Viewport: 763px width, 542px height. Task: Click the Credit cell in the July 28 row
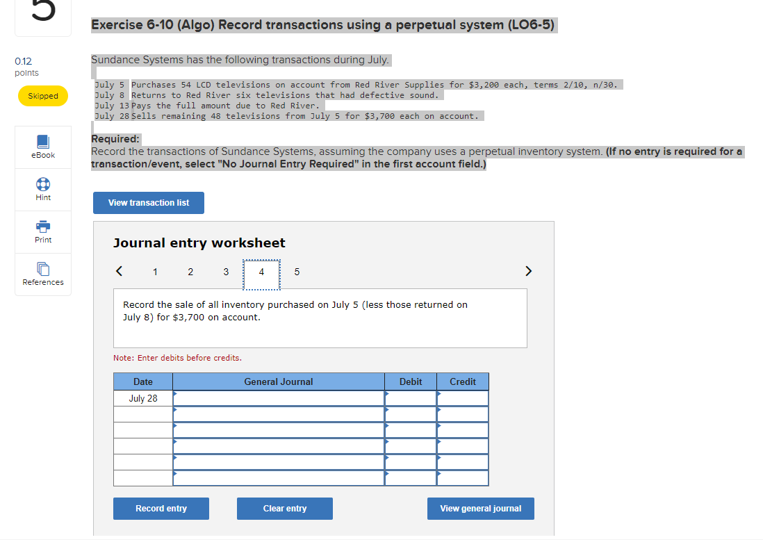click(462, 397)
